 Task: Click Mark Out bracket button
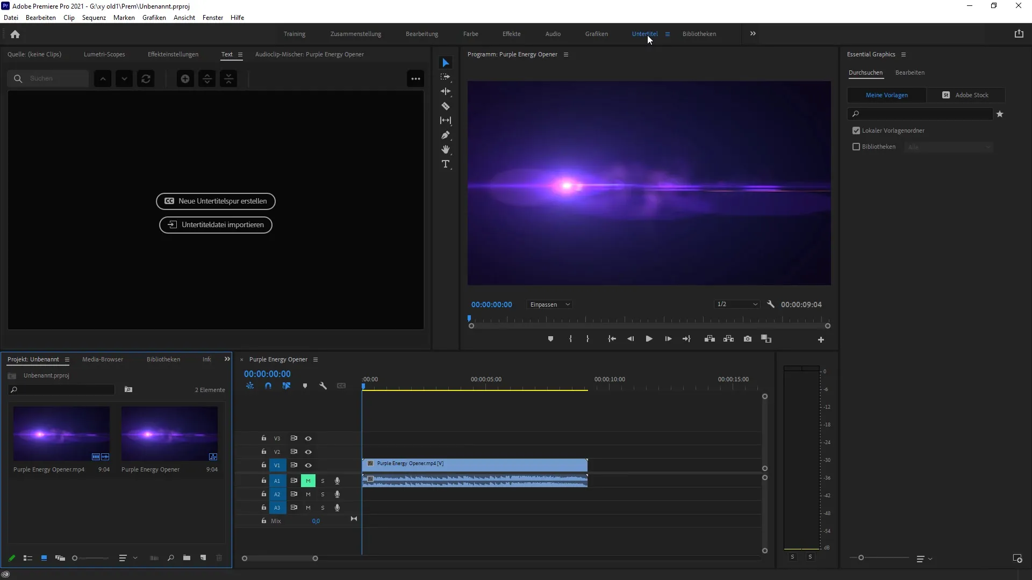pos(587,339)
